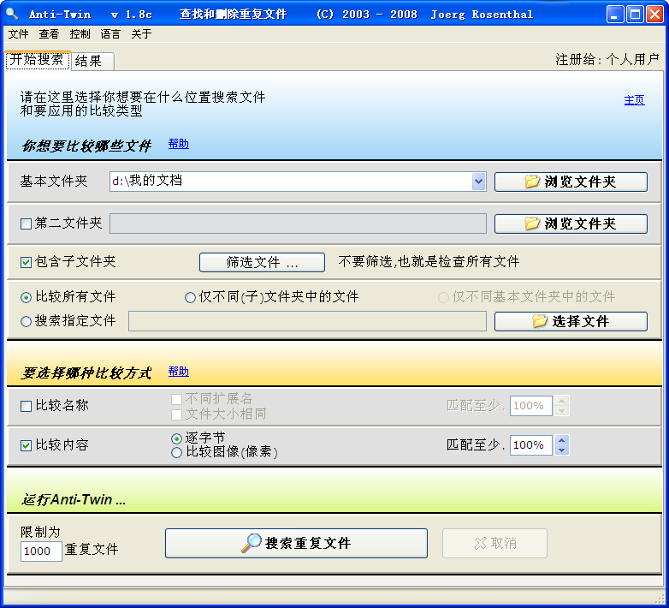
Task: Open the 文件 menu
Action: 18,34
